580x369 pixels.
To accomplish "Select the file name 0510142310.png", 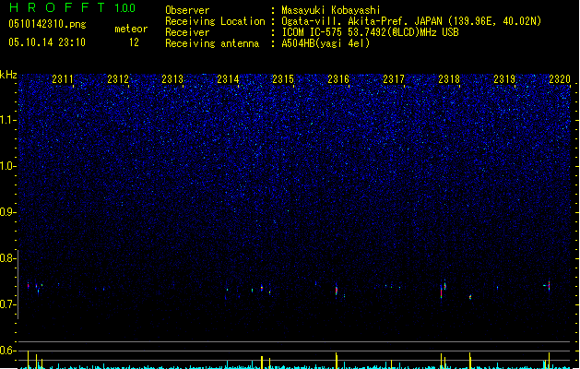I will 47,24.
